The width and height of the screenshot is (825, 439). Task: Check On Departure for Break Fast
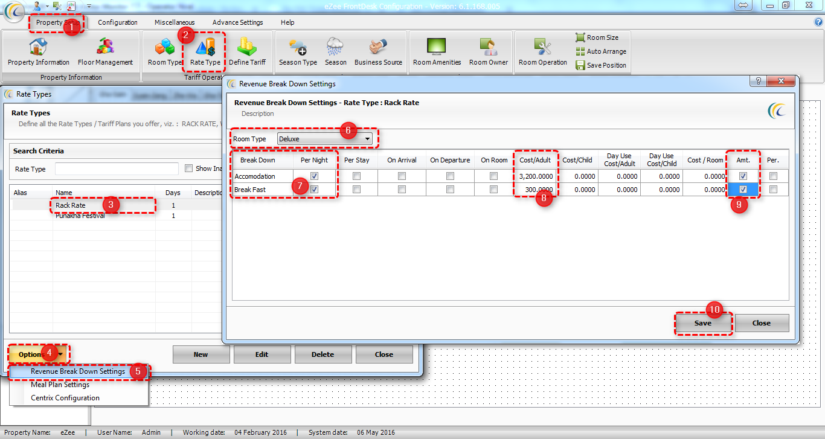450,190
